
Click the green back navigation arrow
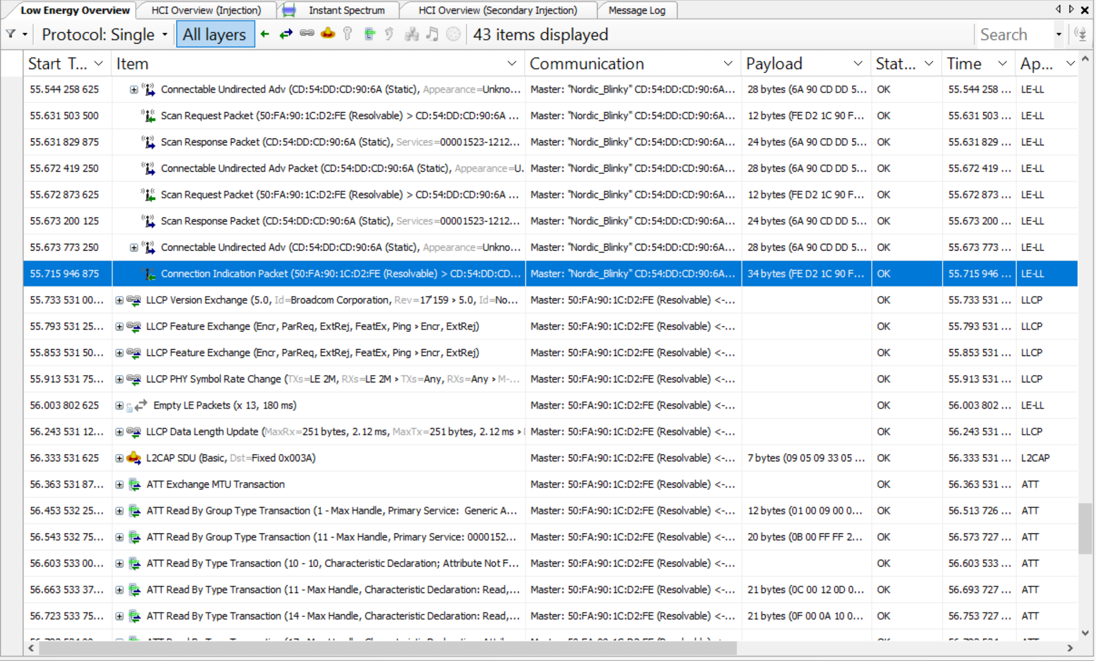[x=265, y=34]
